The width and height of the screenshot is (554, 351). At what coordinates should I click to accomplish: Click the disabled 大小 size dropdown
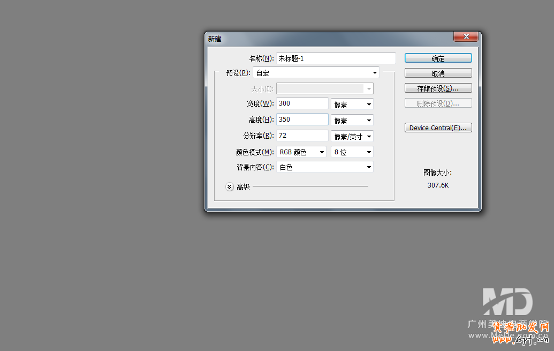pos(324,88)
